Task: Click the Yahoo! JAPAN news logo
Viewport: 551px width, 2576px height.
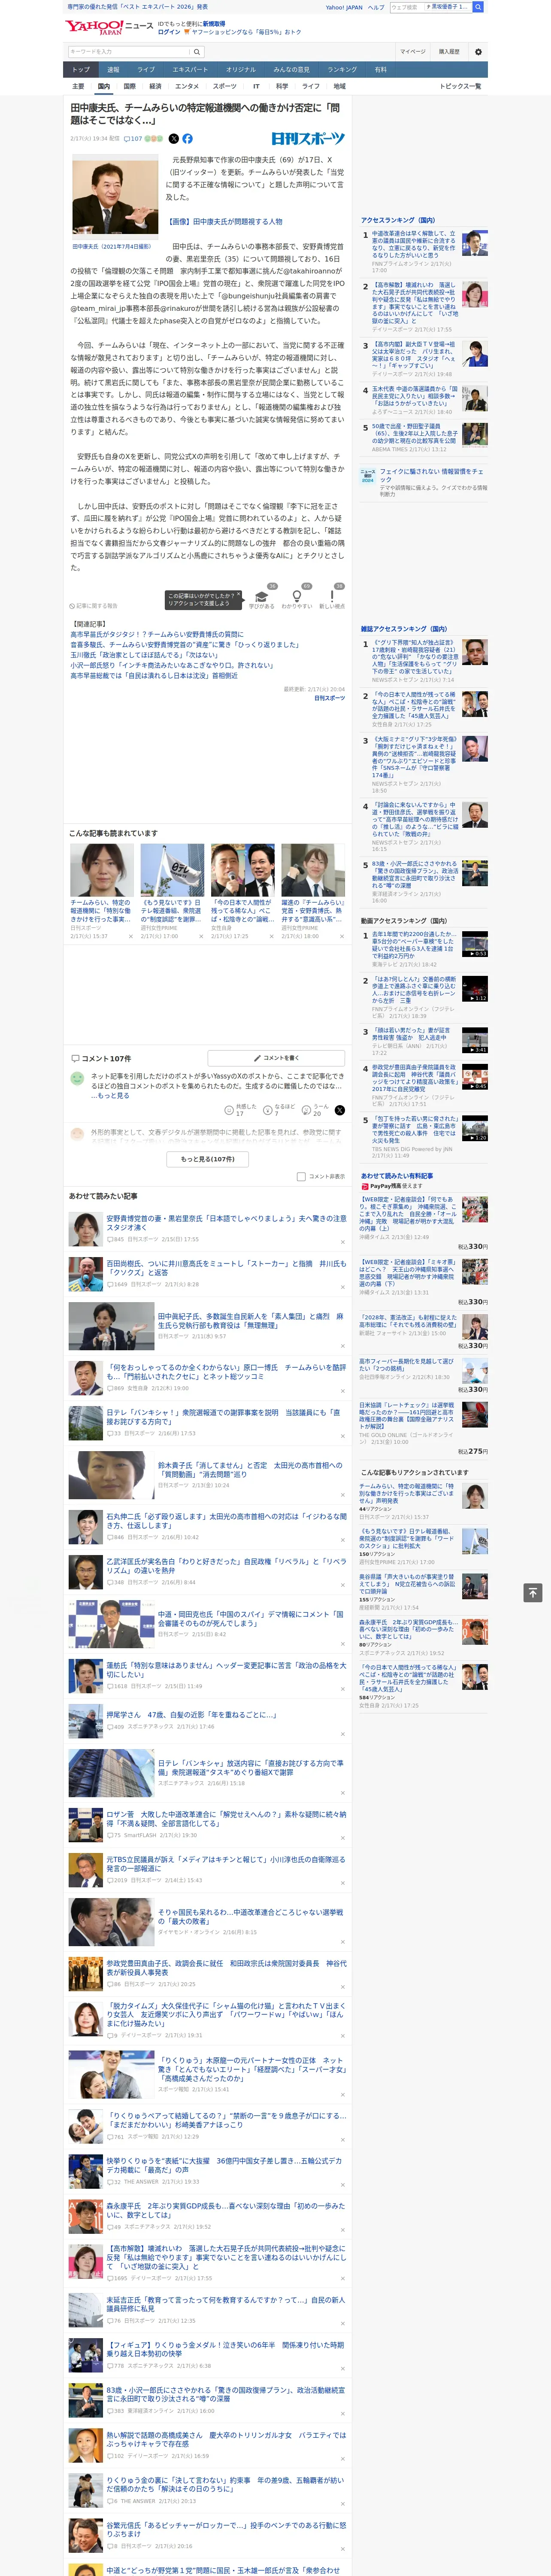Action: pos(109,27)
